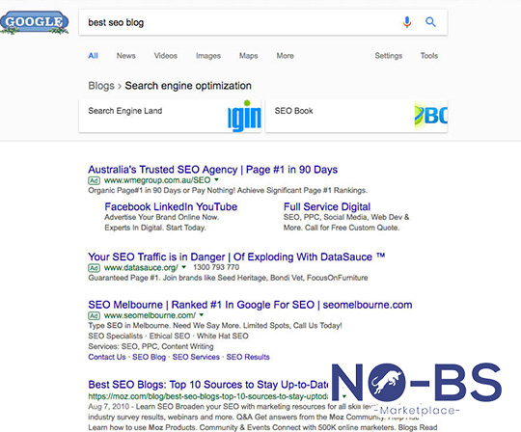Focus the search box containing best seo blog
The image size is (521, 432).
point(239,22)
